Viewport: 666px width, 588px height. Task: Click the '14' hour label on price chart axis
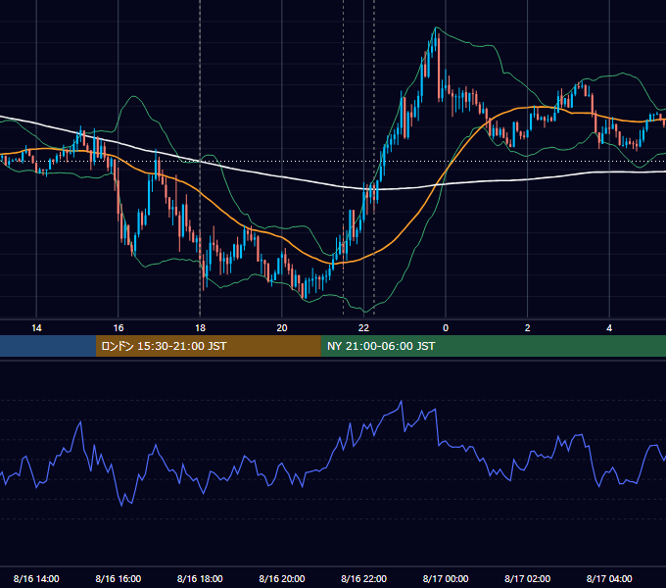(x=36, y=328)
